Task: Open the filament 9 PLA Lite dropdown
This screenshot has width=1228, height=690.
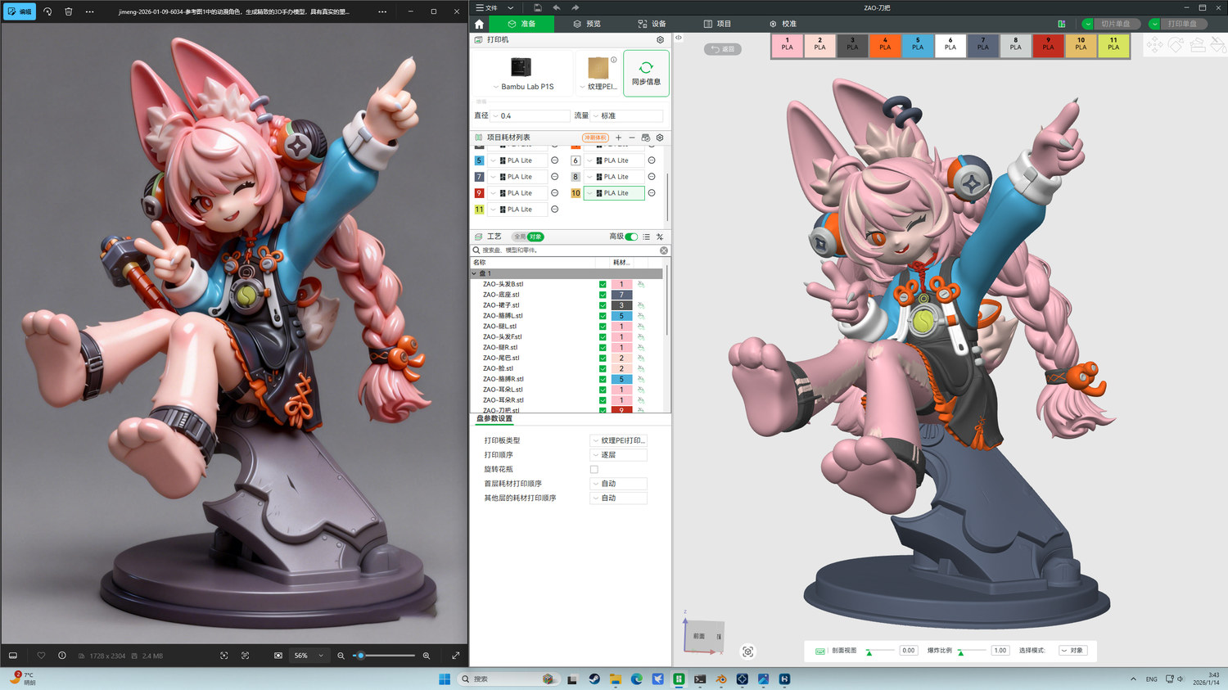Action: [x=517, y=193]
